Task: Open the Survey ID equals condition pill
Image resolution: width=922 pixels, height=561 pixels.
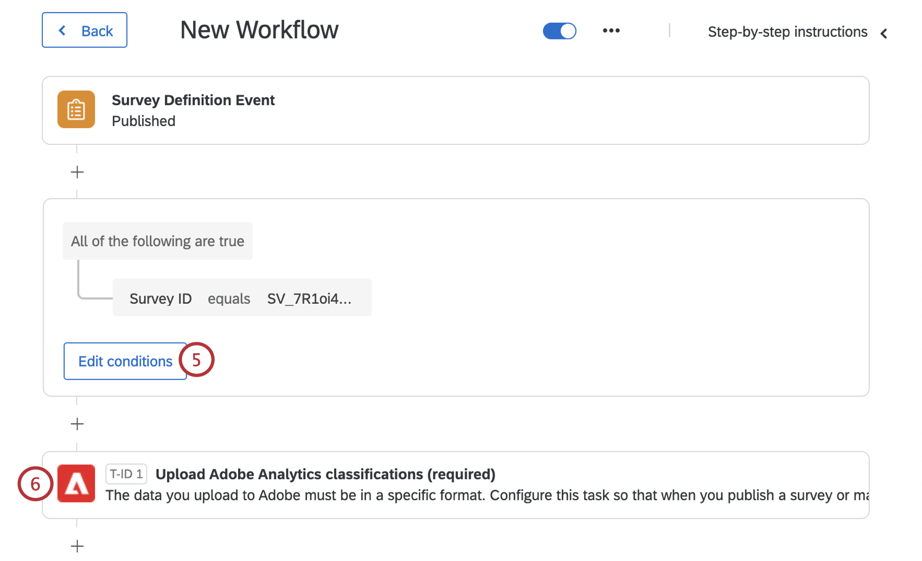Action: point(242,297)
